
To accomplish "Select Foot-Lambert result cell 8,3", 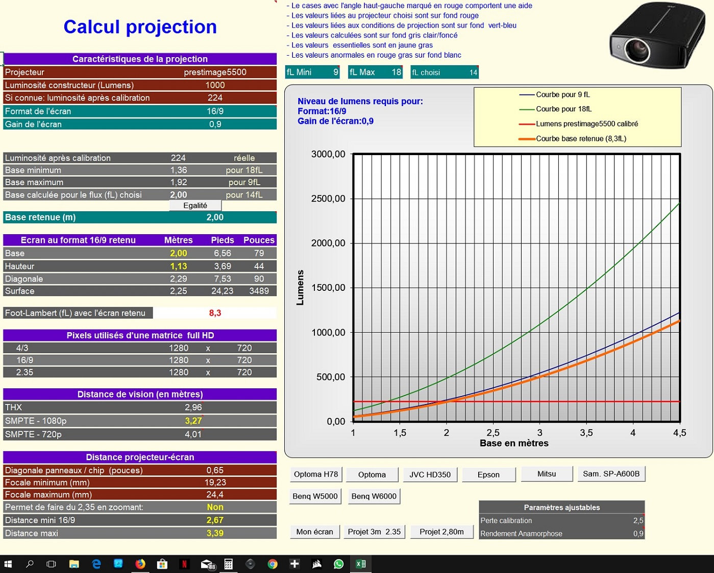I will tap(215, 313).
